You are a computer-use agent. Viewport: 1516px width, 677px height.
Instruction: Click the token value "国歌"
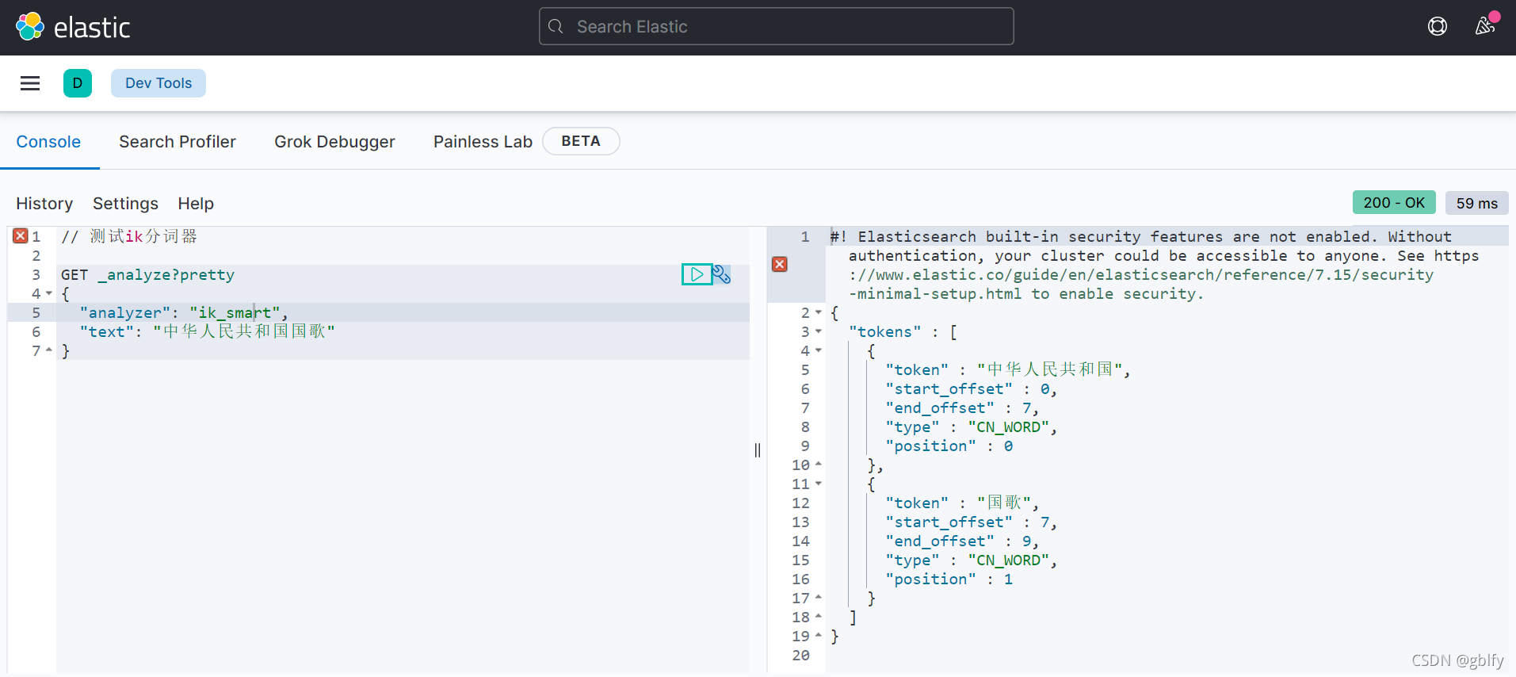[1004, 503]
